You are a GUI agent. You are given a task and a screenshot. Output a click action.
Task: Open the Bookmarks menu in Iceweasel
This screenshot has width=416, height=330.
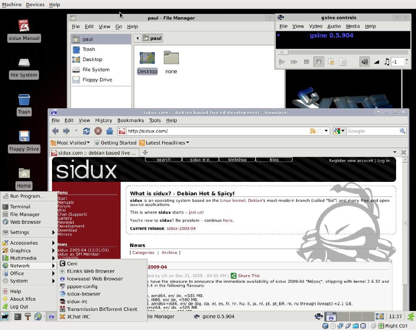coord(130,120)
